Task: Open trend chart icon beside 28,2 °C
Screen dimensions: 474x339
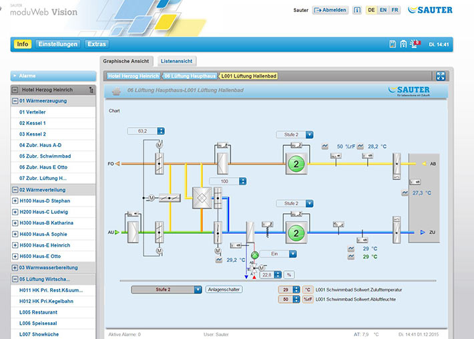Action: [x=361, y=146]
